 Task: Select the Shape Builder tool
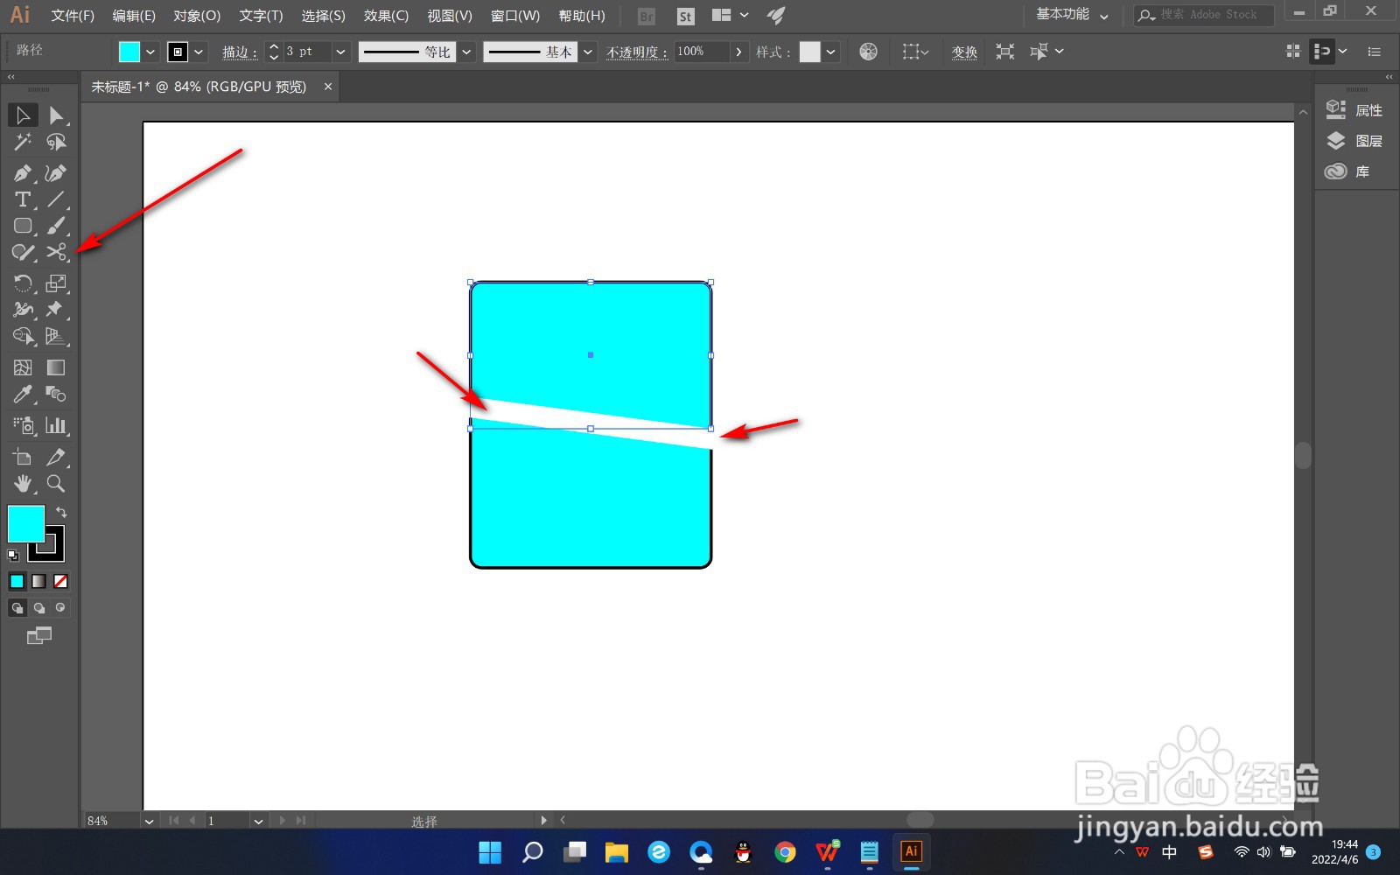tap(23, 336)
